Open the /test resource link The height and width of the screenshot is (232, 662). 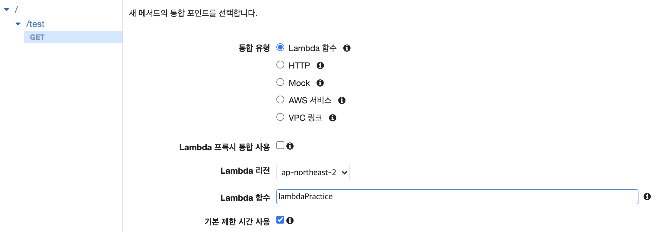(35, 24)
